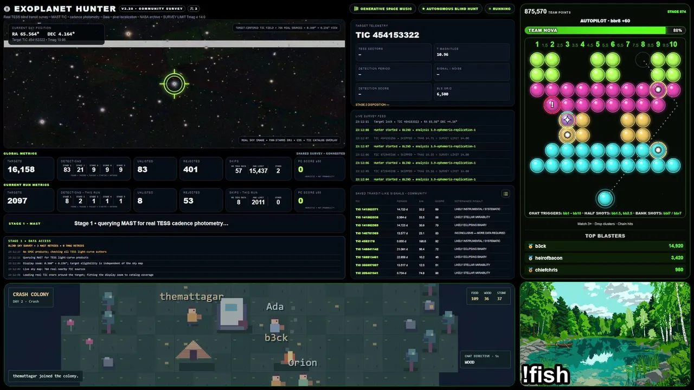694x390 pixels.
Task: Click the Running status pill
Action: [499, 9]
